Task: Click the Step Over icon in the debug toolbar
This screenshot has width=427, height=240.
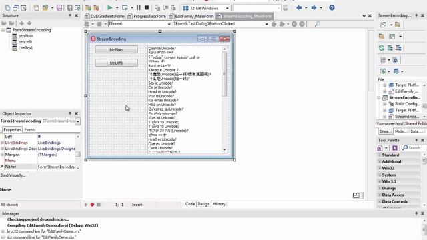Action: 165,8
